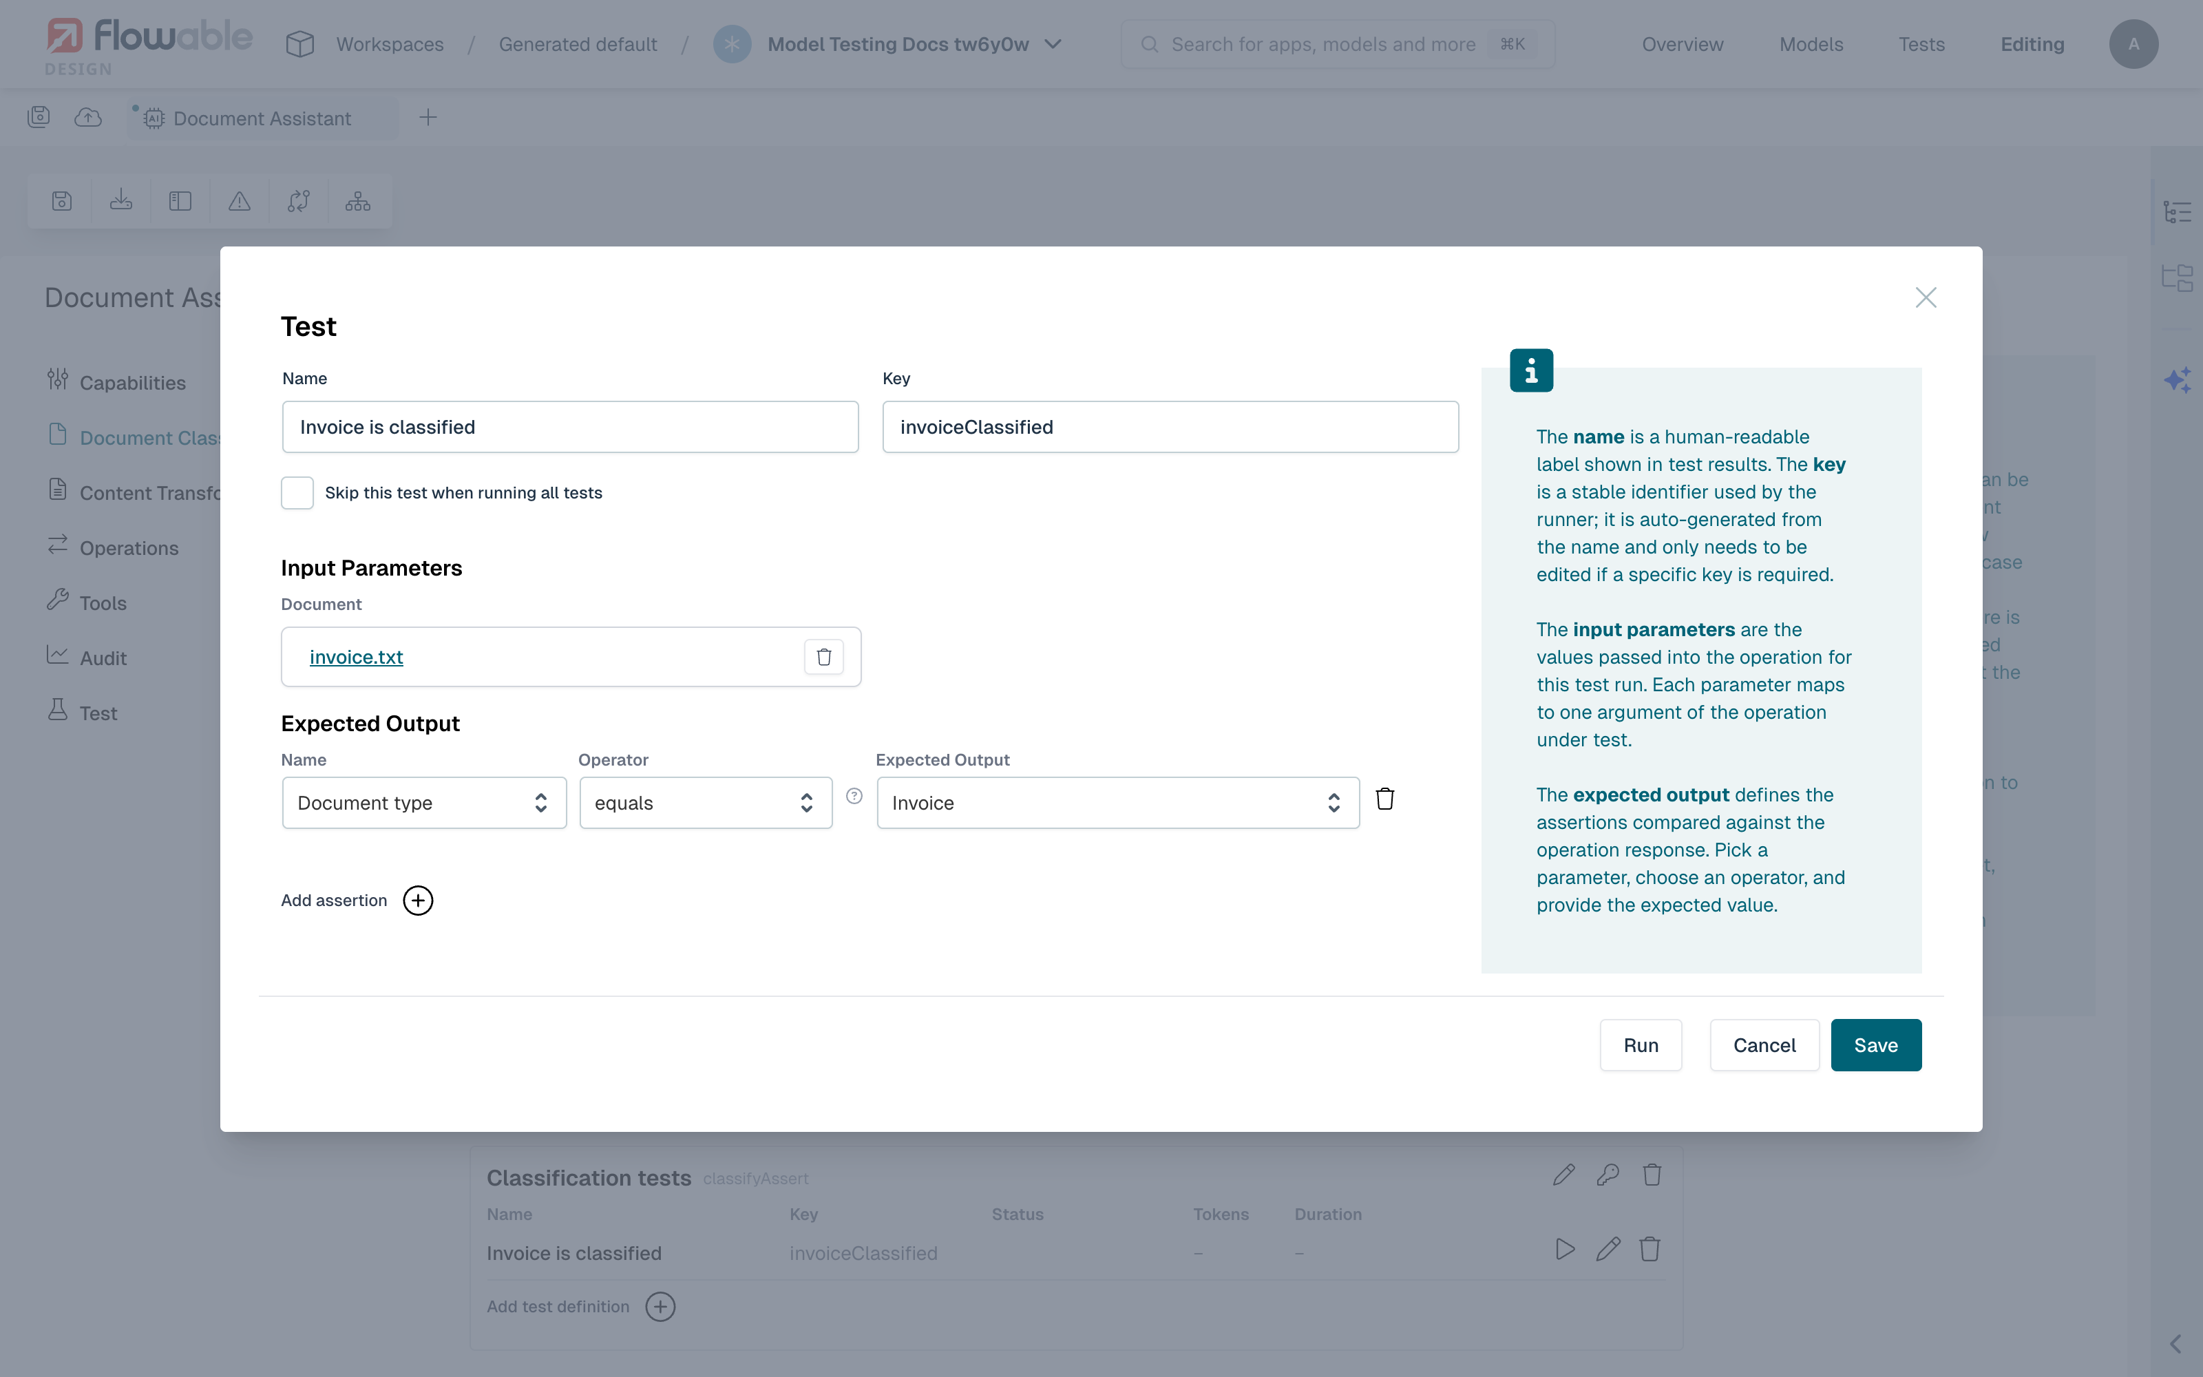This screenshot has height=1377, width=2203.
Task: Collapse the right sidebar chevron
Action: pyautogui.click(x=2175, y=1344)
